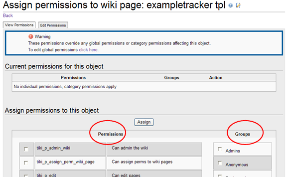Click the 'Assign permissions to this object' heading
Image resolution: width=289 pixels, height=183 pixels.
pyautogui.click(x=52, y=110)
